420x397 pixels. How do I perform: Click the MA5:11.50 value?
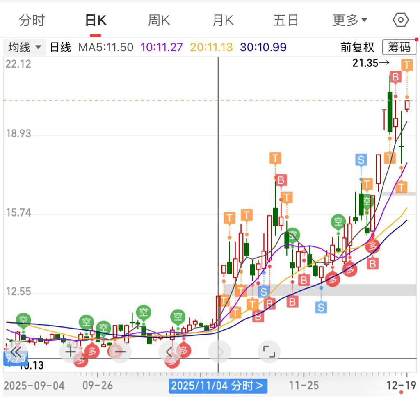coord(106,48)
